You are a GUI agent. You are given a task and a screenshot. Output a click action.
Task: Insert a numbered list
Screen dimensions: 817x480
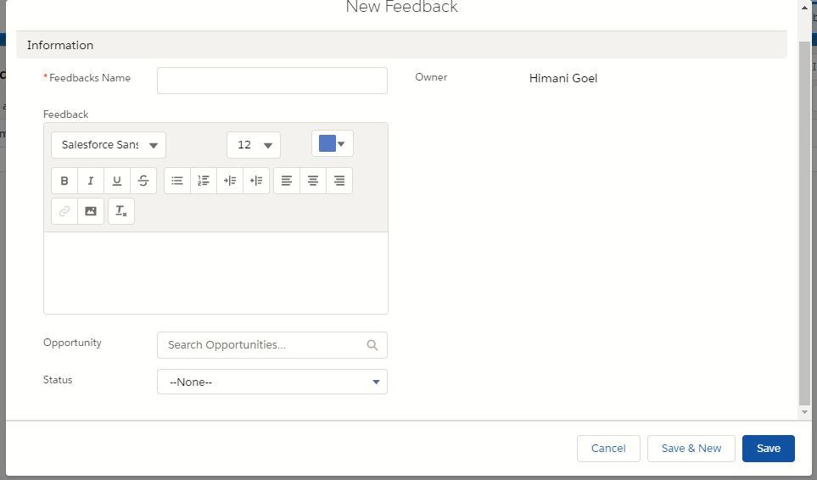[x=204, y=181]
